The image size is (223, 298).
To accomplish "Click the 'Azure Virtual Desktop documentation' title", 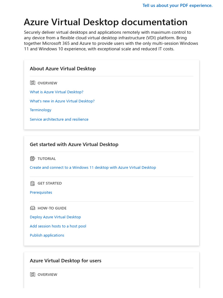I will point(106,22).
